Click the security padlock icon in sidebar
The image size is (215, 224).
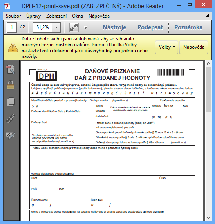[11, 85]
